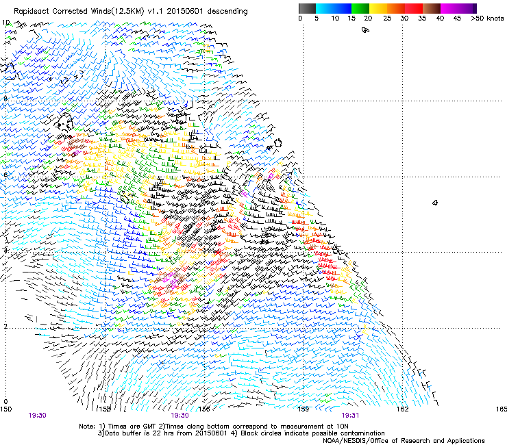Click the purple '19:31' time label
Image resolution: width=507 pixels, height=445 pixels.
tap(350, 416)
